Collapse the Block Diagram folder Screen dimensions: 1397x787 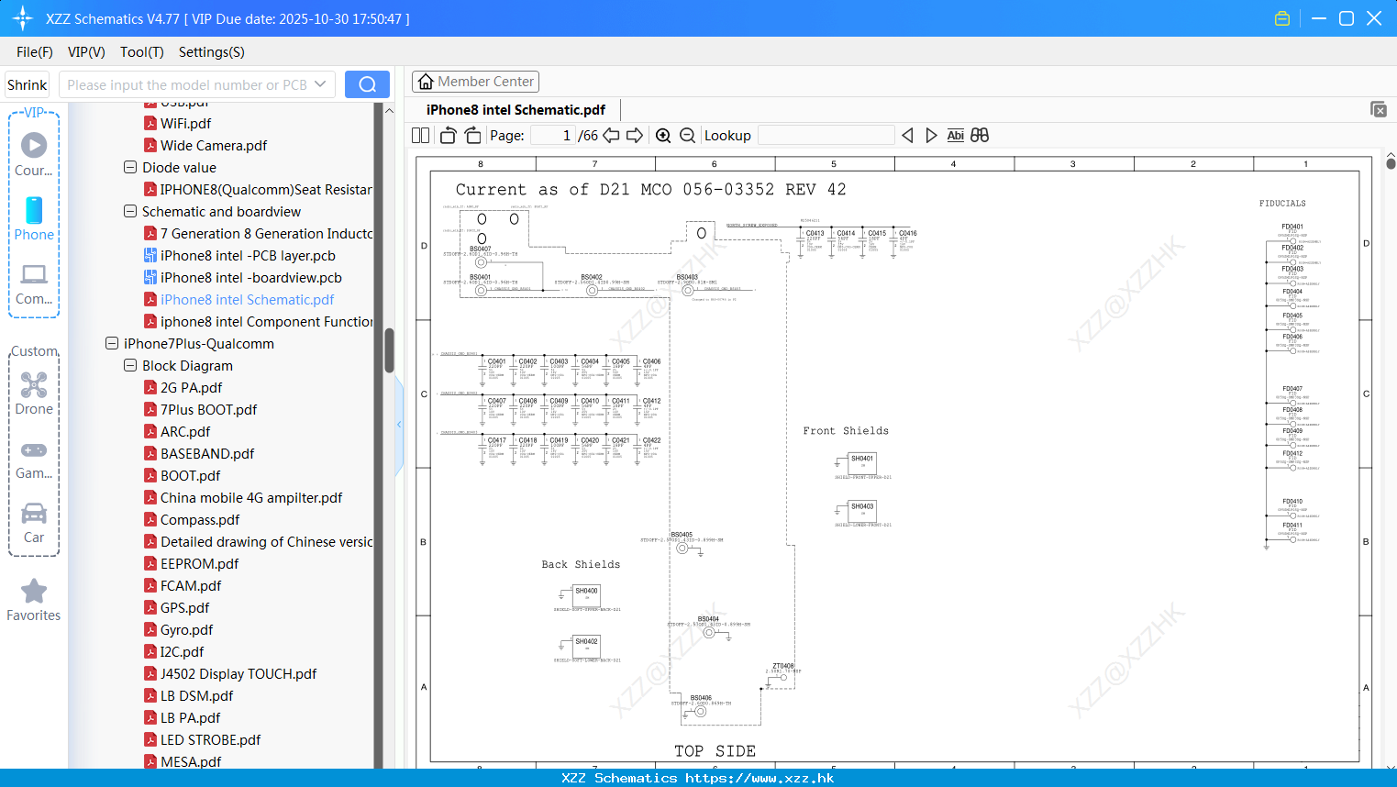point(130,366)
